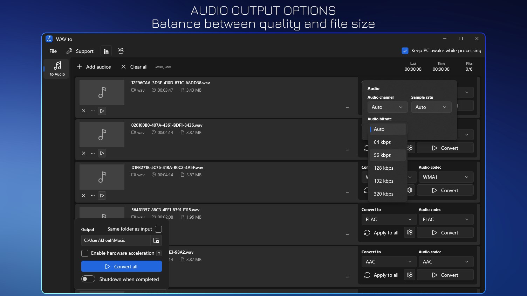
Task: Open the WMA1 audio codec dropdown
Action: tap(445, 177)
